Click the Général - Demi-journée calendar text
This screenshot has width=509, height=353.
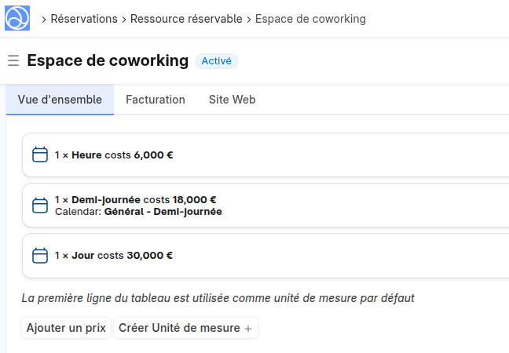(163, 212)
